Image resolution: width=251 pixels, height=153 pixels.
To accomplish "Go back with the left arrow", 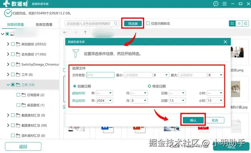I will point(65,32).
